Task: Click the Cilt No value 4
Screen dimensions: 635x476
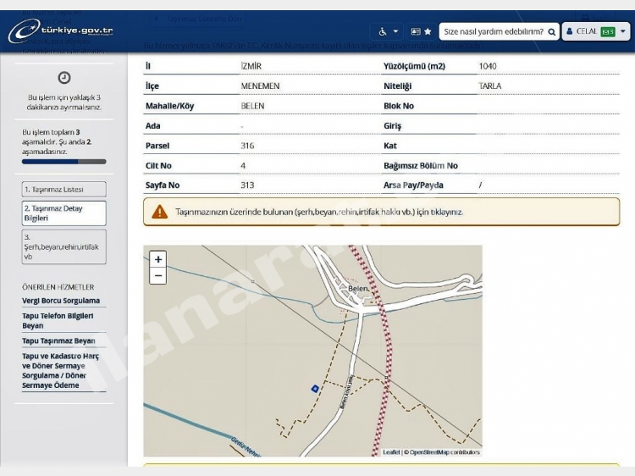Action: [x=243, y=165]
